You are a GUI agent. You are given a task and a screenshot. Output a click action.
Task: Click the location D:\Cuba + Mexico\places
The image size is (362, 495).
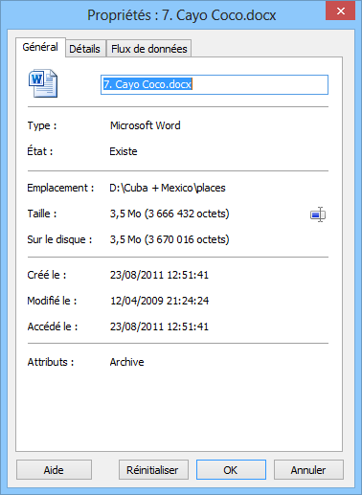[x=168, y=188]
